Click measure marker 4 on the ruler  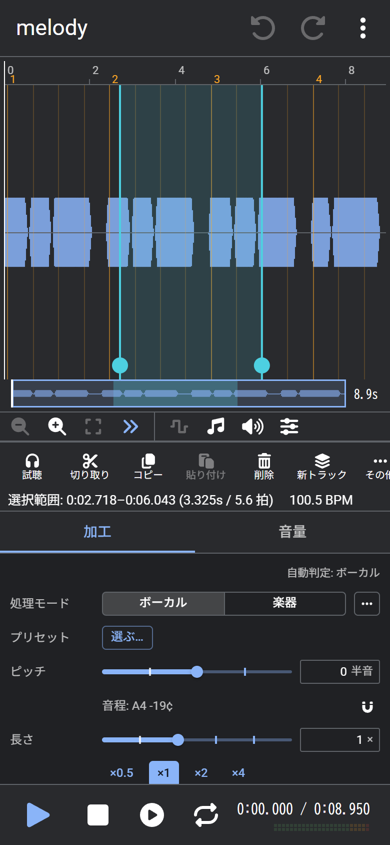(x=319, y=79)
